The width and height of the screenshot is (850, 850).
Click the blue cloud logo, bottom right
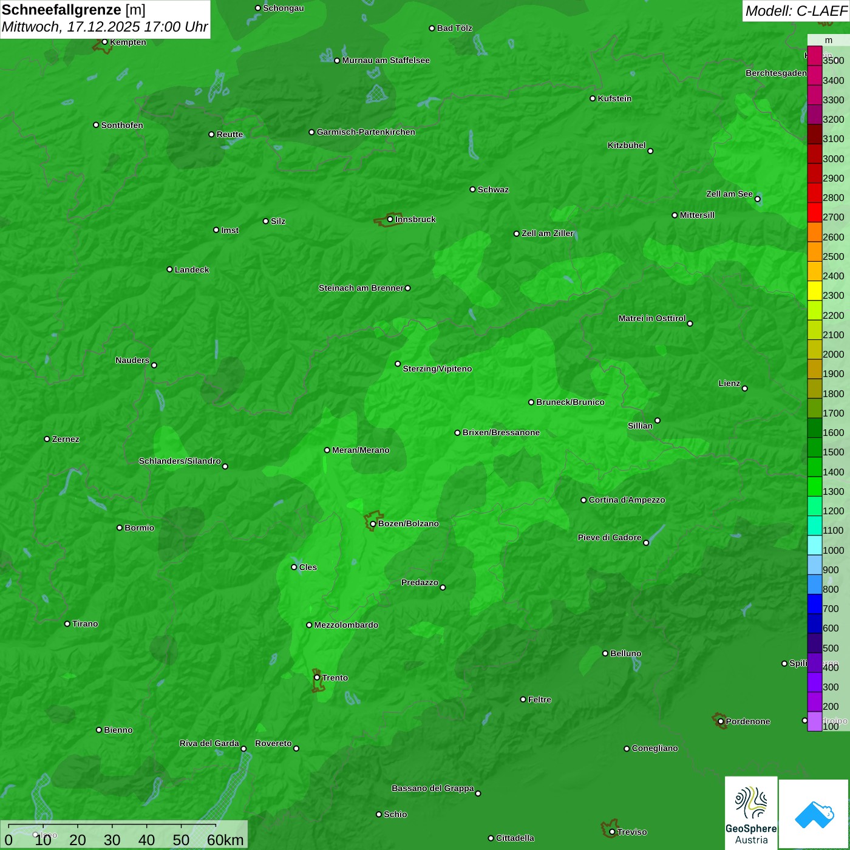tap(814, 814)
